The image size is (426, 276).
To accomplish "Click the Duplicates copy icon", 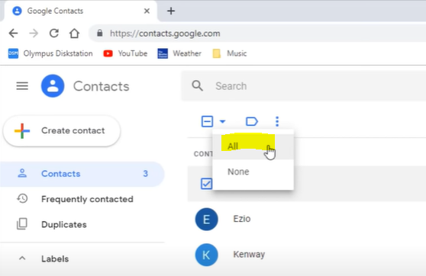I will tap(22, 224).
